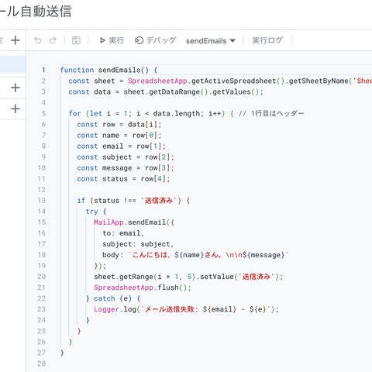Click the plus icon beside line 2
This screenshot has width=372, height=372.
coord(15,88)
